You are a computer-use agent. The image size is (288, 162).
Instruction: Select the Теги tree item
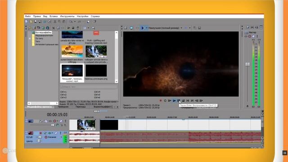(x=37, y=41)
